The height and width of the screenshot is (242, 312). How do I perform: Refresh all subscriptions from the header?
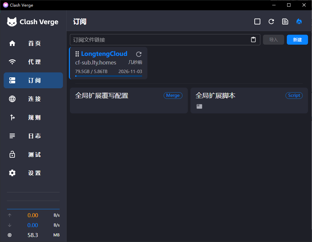[x=271, y=21]
